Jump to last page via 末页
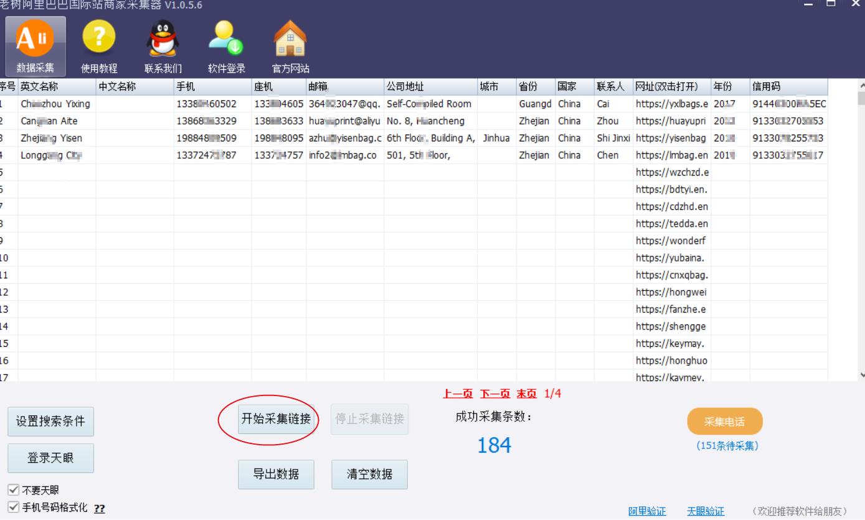The height and width of the screenshot is (520, 865). click(x=527, y=394)
